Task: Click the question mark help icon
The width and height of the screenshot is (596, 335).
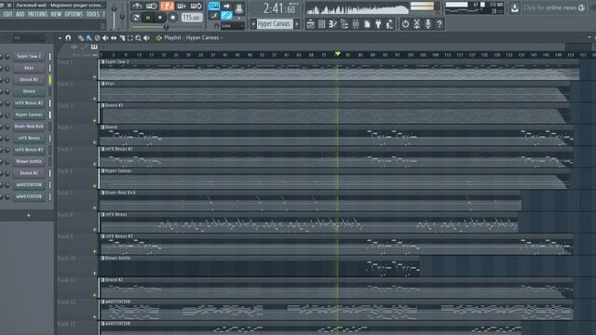Action: [x=440, y=24]
